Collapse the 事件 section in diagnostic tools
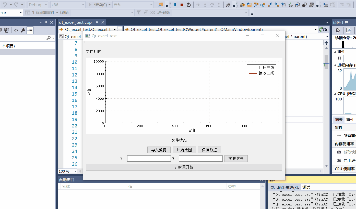Image resolution: width=356 pixels, height=209 pixels. [335, 52]
